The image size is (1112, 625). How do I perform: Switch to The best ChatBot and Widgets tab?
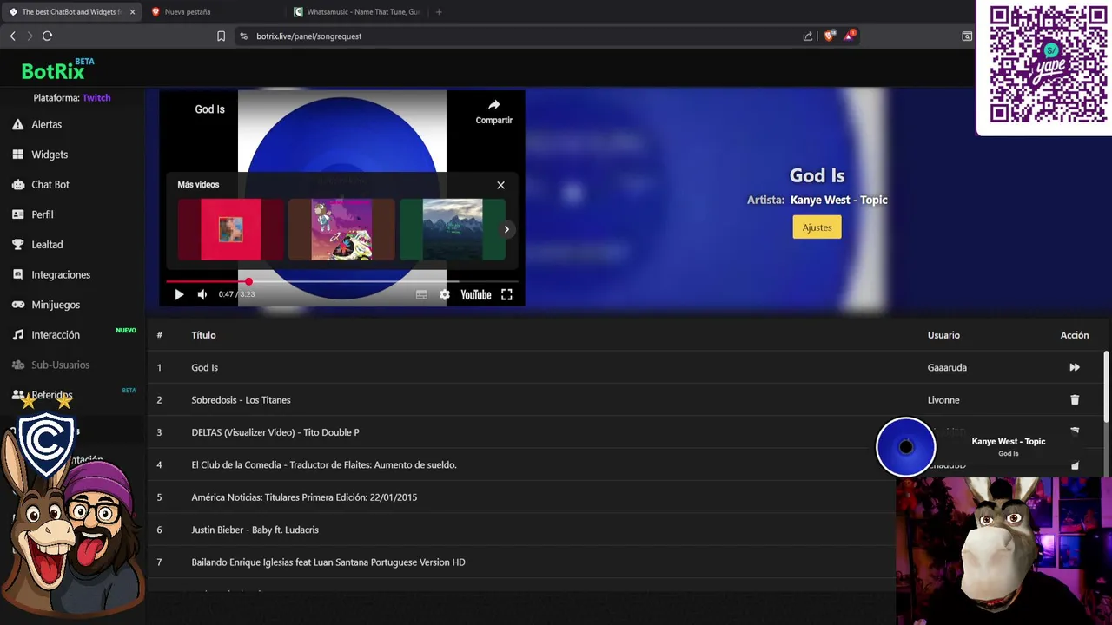[71, 12]
